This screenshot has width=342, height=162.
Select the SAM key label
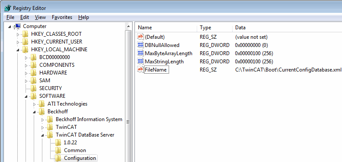coord(45,81)
